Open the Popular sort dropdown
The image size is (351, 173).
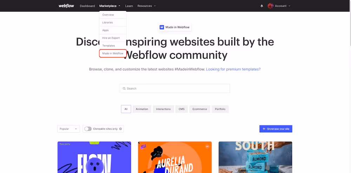[68, 129]
